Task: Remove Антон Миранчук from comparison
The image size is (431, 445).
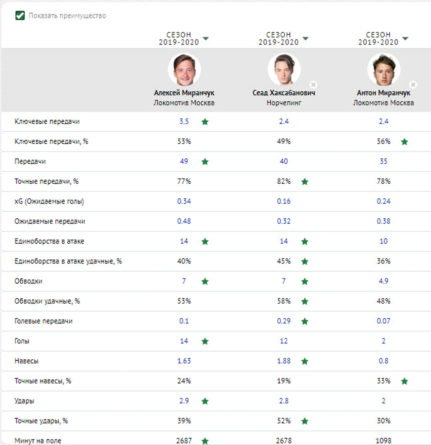Action: (413, 85)
